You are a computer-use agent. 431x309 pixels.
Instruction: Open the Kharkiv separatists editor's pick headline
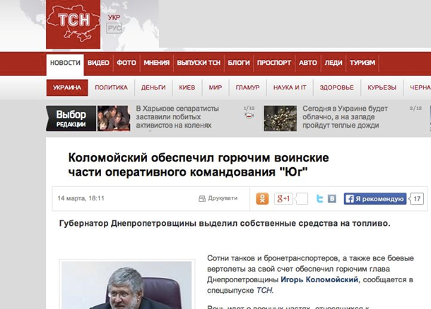[x=177, y=117]
